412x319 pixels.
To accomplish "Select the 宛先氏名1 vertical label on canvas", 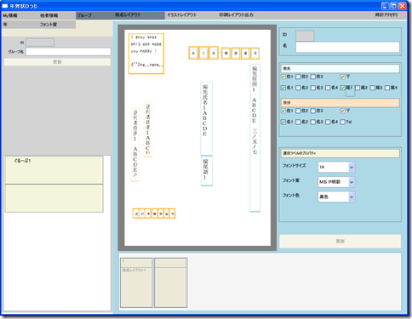I will (206, 118).
